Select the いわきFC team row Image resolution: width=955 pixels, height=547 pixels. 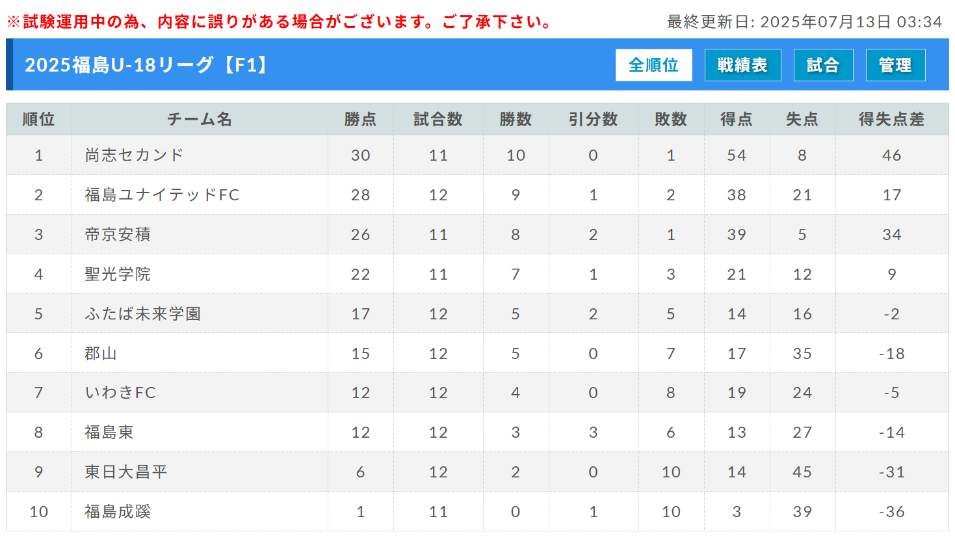pyautogui.click(x=477, y=393)
